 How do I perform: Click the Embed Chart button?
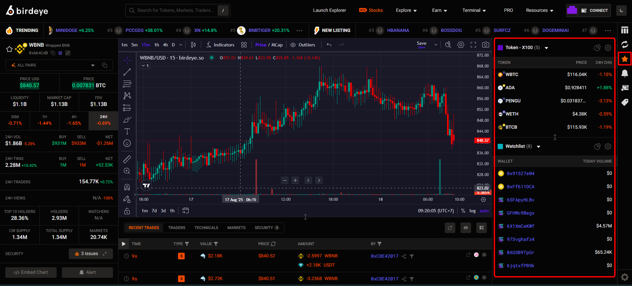[31, 273]
